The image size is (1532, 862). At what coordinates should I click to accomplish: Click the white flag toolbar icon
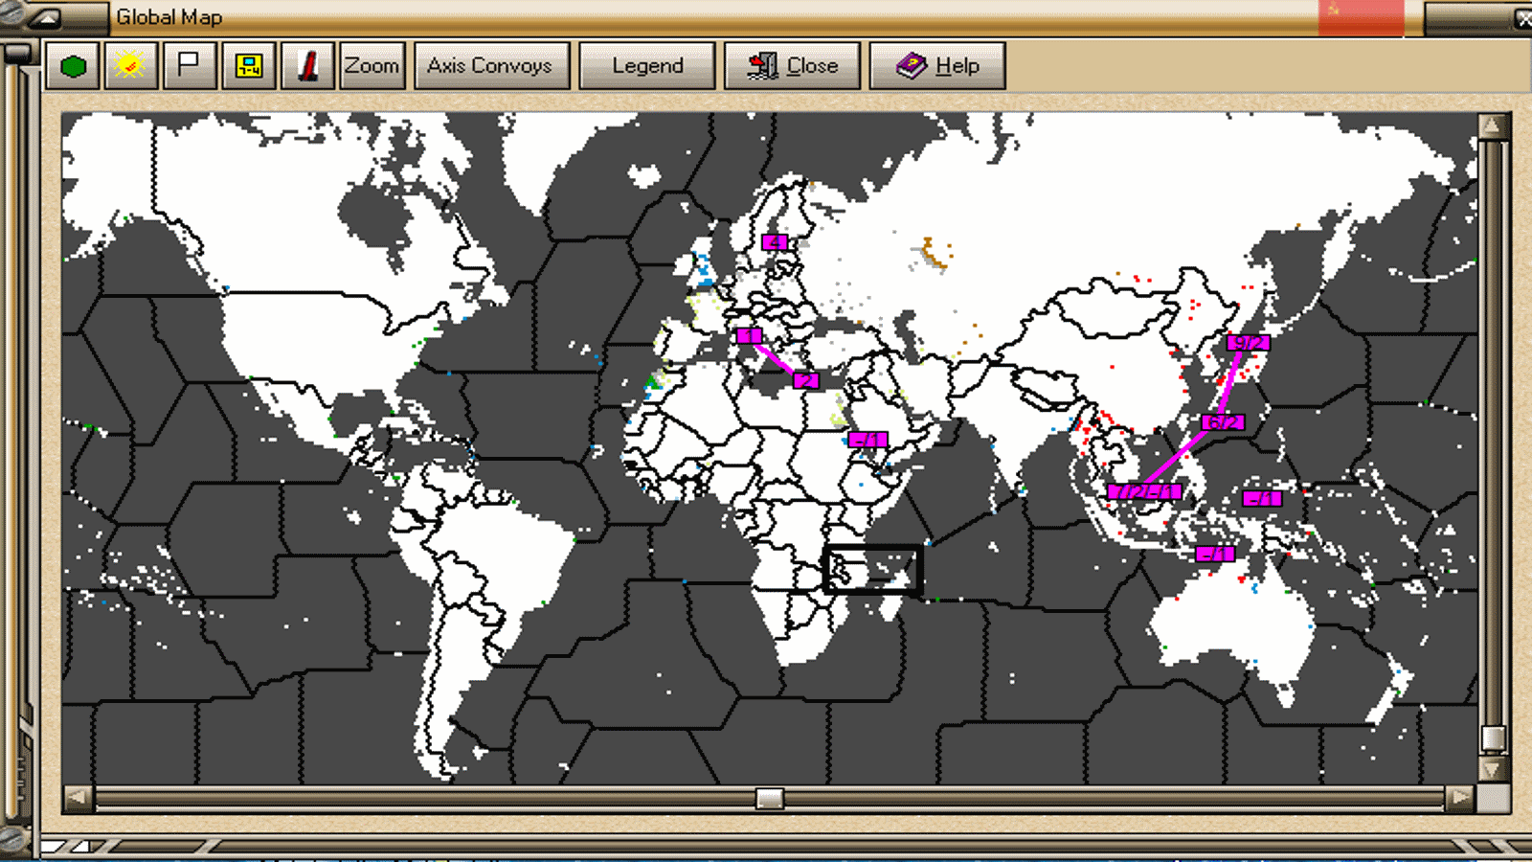tap(190, 66)
